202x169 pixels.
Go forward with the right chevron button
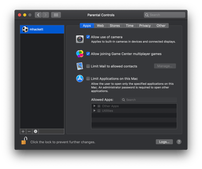tap(45, 15)
